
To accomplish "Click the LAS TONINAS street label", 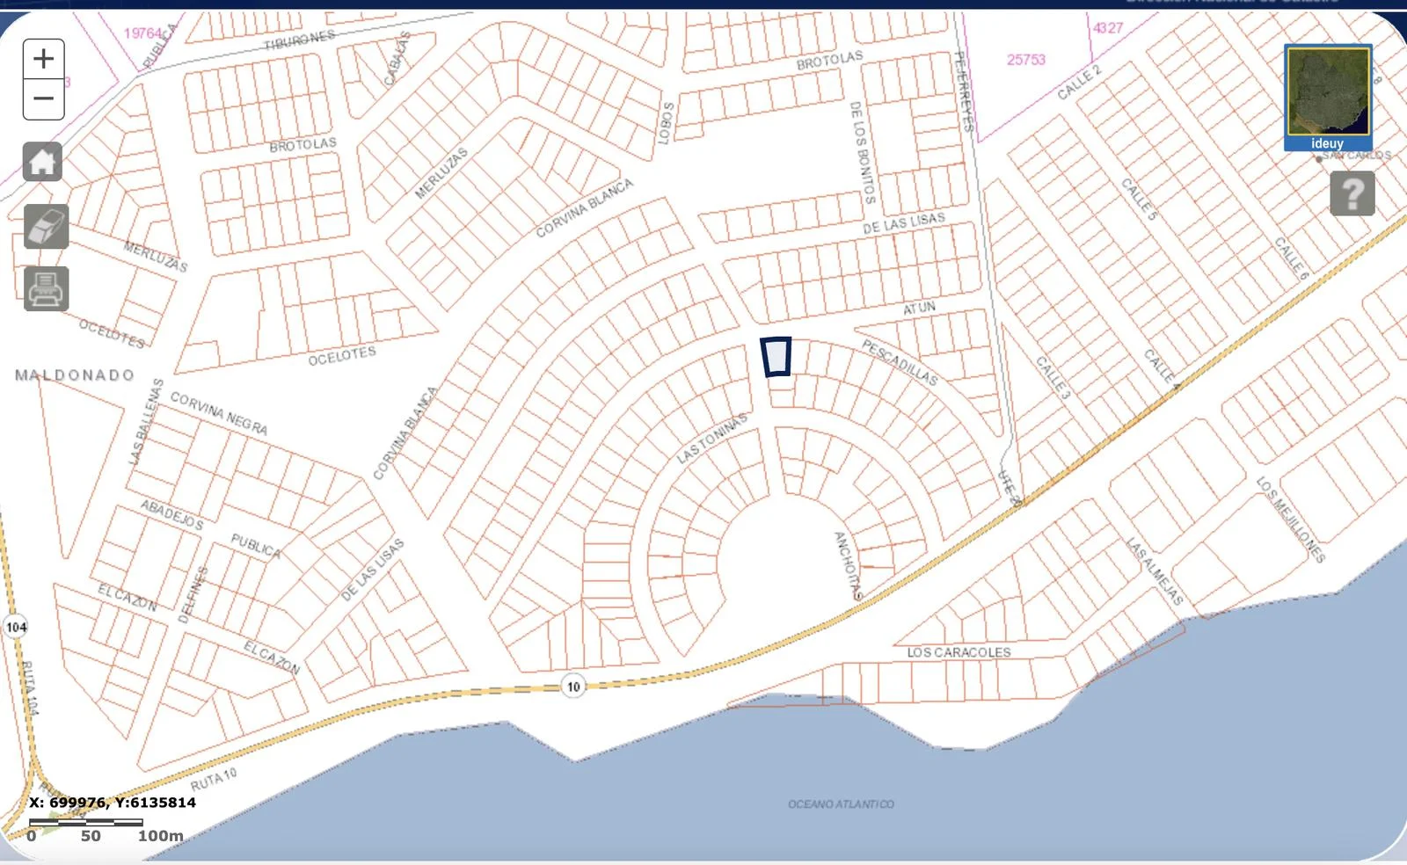I will click(x=711, y=438).
